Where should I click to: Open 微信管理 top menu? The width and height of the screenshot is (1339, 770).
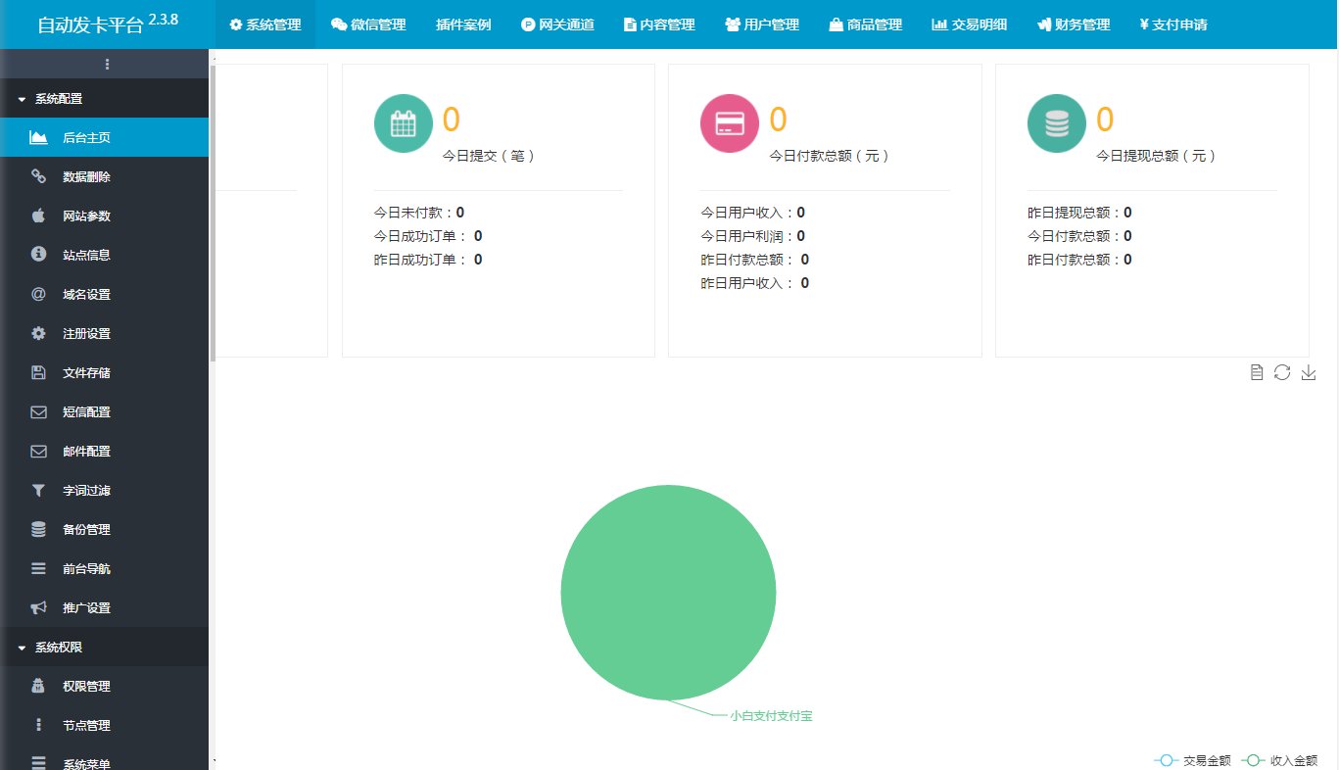(368, 24)
